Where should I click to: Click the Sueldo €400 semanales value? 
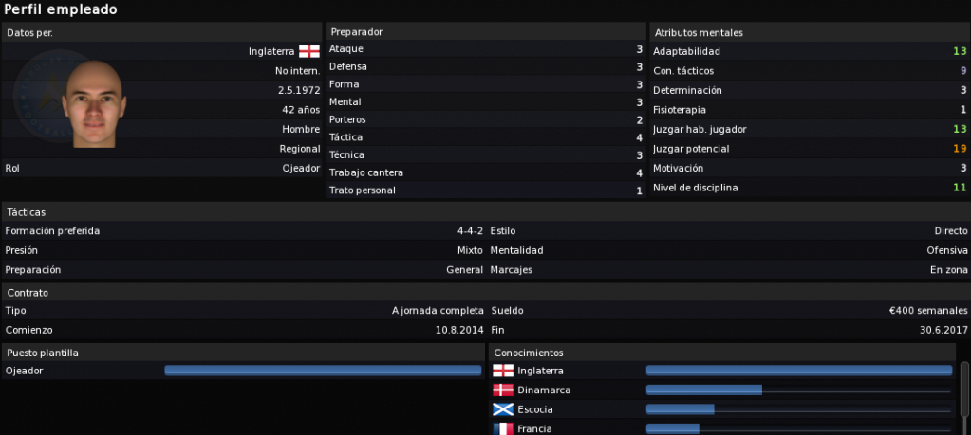[x=927, y=311]
